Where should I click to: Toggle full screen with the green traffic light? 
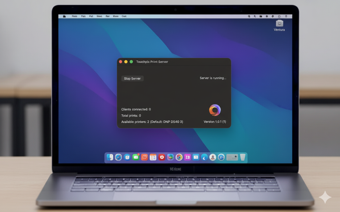pyautogui.click(x=131, y=61)
